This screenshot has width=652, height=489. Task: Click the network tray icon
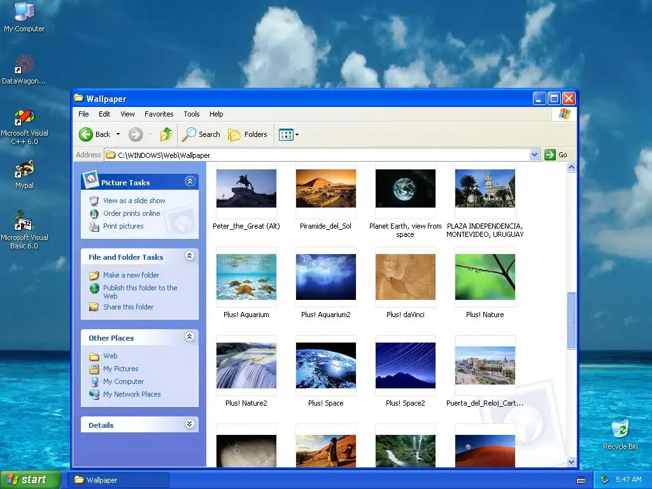[605, 479]
